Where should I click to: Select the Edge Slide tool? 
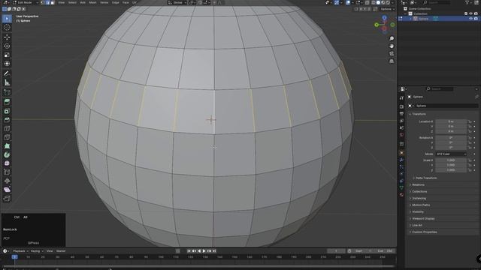(x=7, y=172)
